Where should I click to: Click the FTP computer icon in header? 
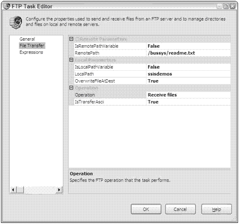click(16, 22)
